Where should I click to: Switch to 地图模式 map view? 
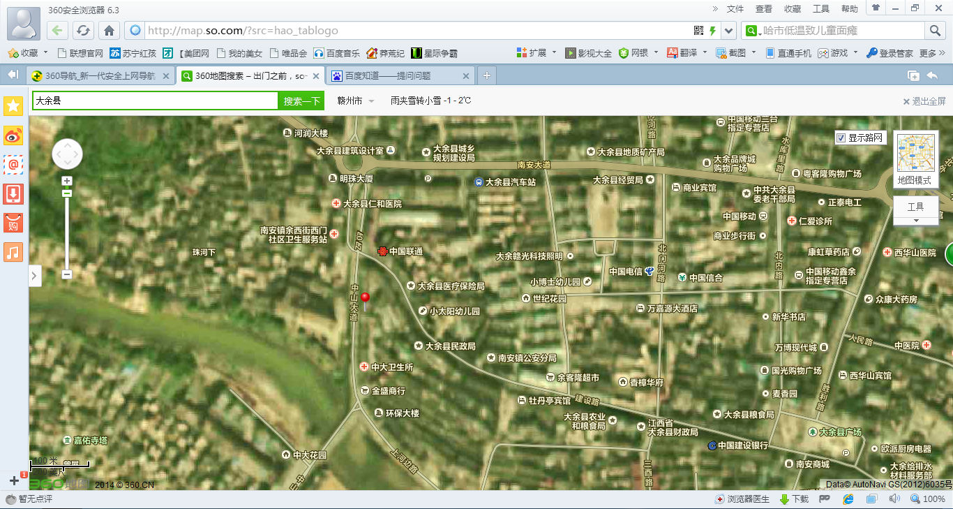915,160
